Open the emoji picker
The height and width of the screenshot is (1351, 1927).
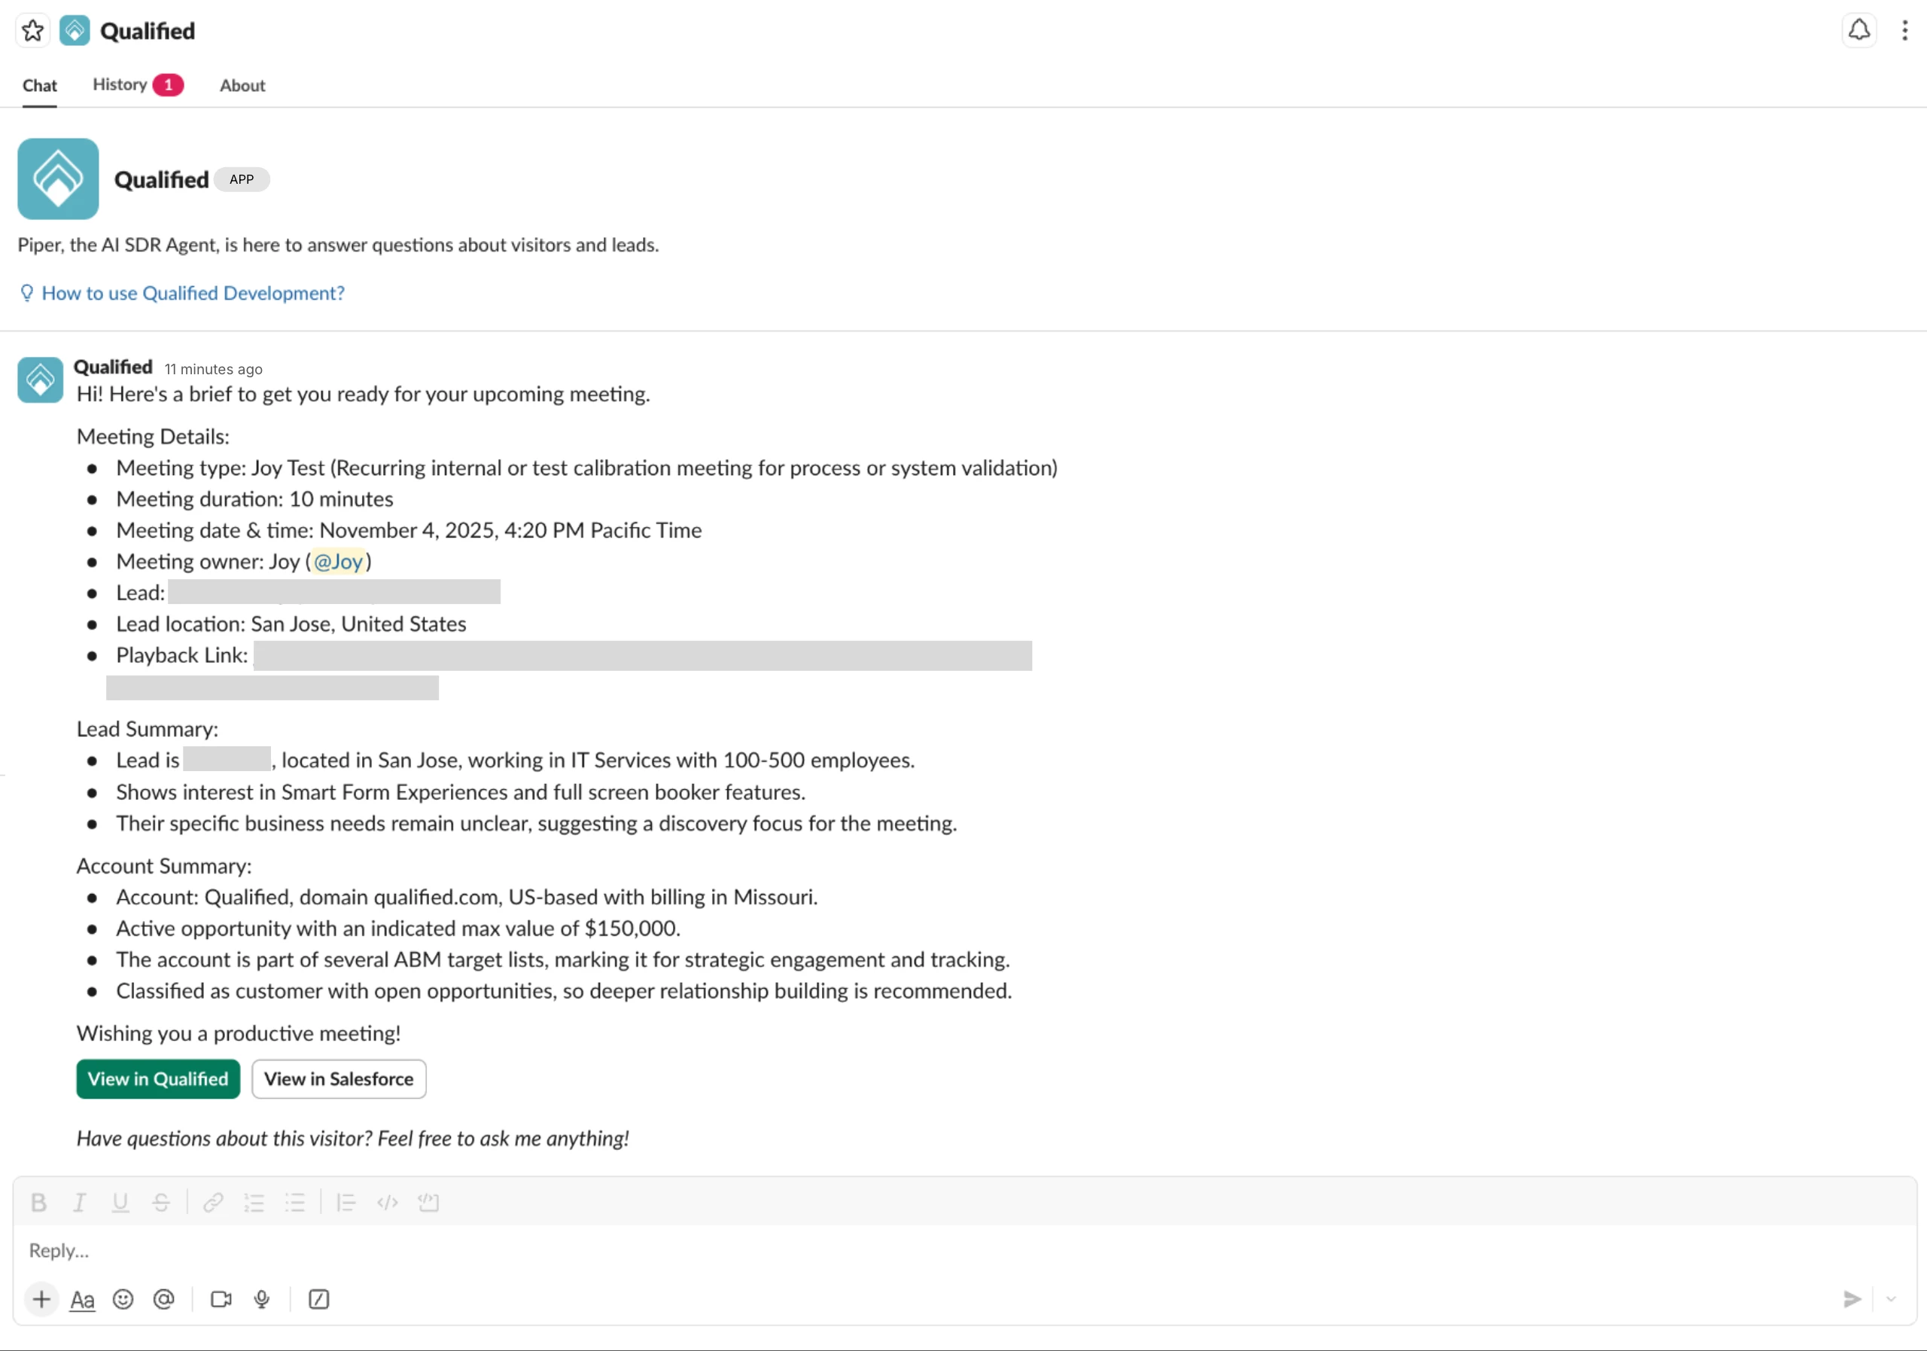(x=123, y=1300)
